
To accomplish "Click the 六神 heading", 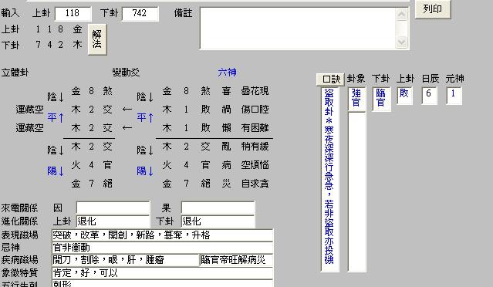I will coord(227,73).
